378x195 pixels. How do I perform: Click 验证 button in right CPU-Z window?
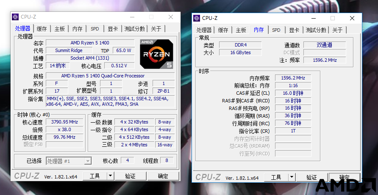pyautogui.click(x=312, y=177)
